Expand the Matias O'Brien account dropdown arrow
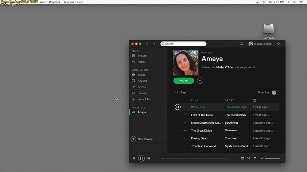This screenshot has width=307, height=172. pyautogui.click(x=278, y=44)
